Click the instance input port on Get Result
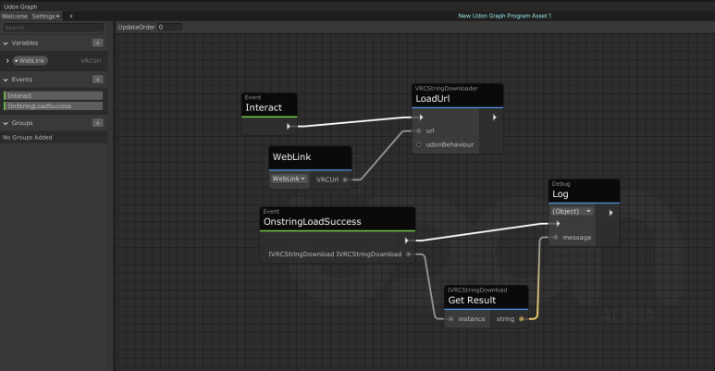 pyautogui.click(x=451, y=319)
